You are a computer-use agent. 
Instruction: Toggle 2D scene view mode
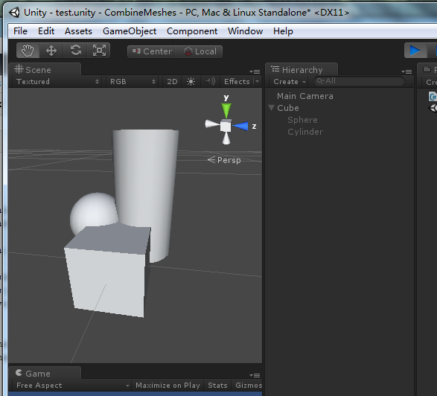tap(172, 81)
